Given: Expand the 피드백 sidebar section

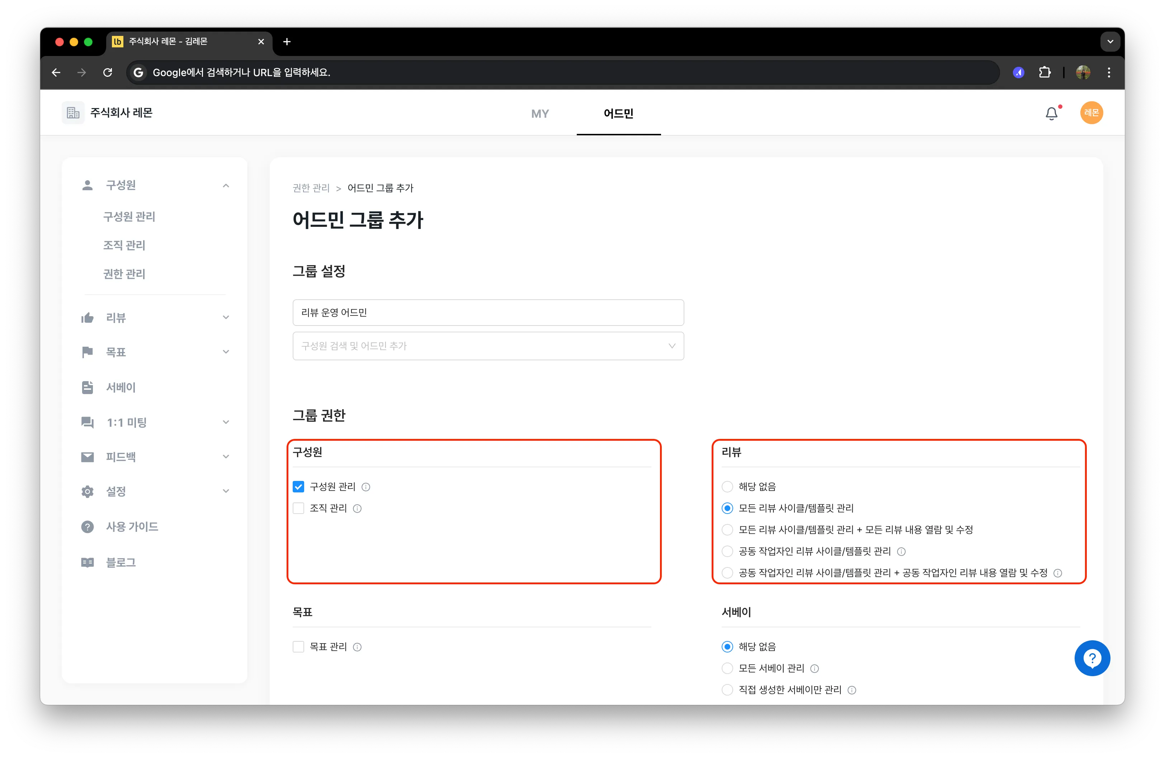Looking at the screenshot, I should coord(226,457).
